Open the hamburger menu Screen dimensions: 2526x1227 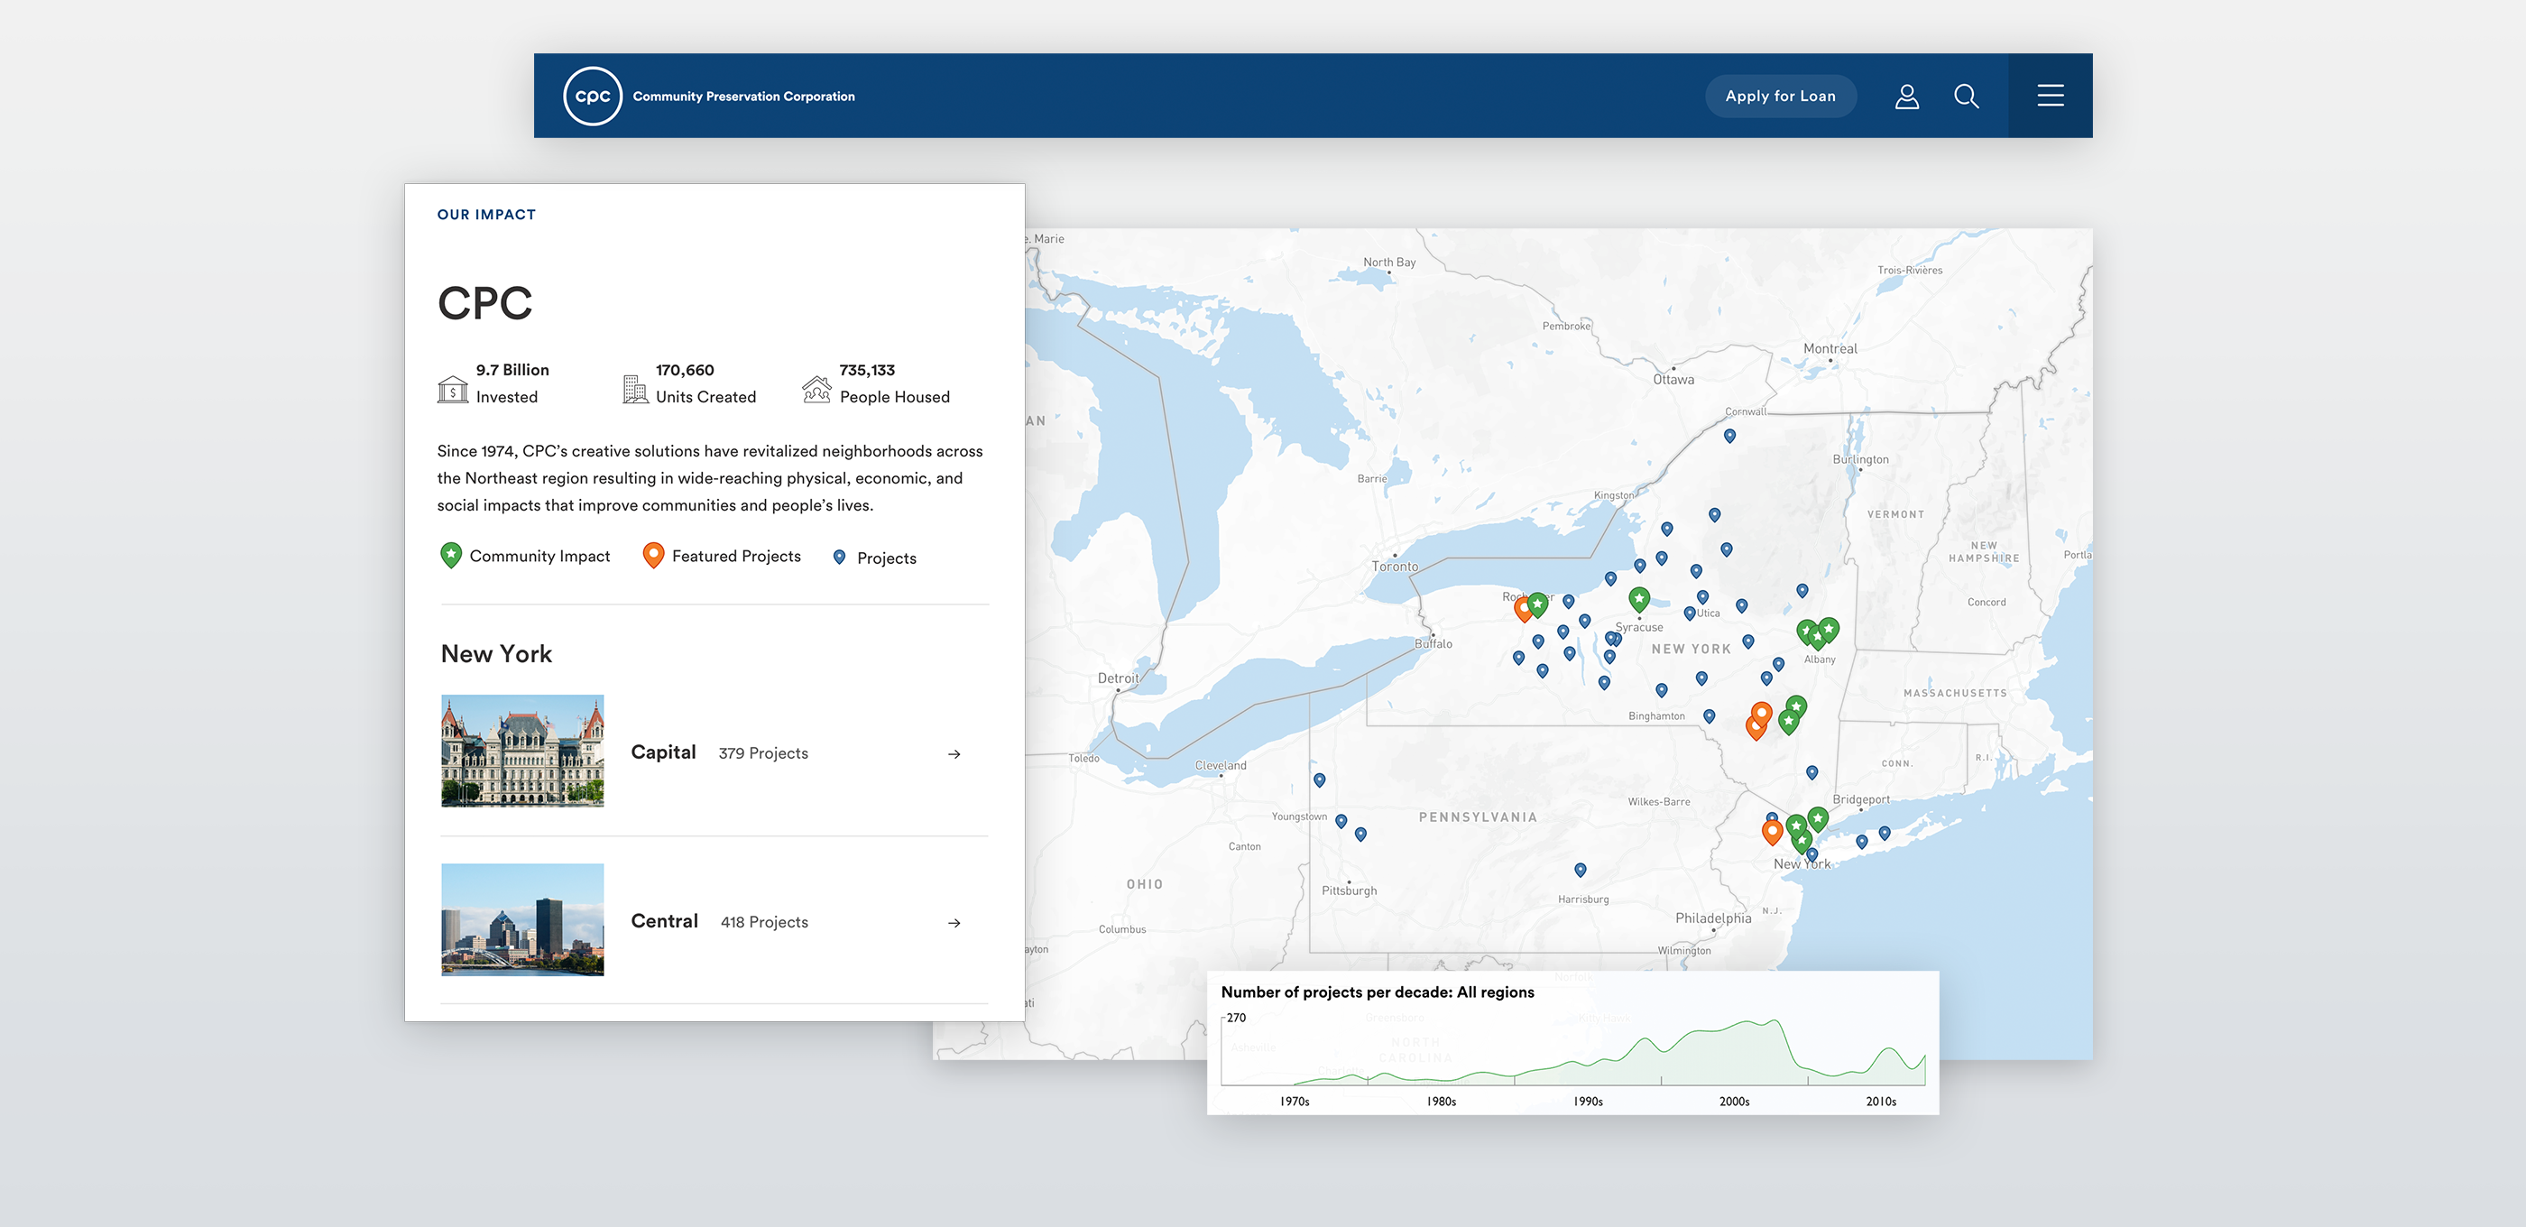tap(2051, 95)
